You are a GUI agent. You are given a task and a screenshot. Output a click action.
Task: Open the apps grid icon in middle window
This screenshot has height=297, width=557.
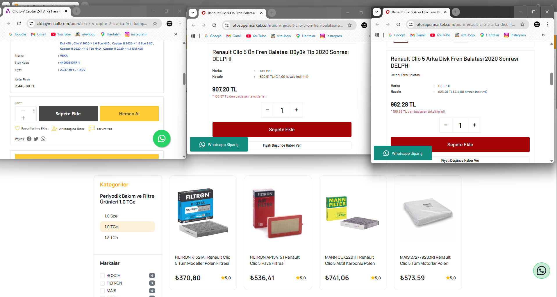[193, 36]
